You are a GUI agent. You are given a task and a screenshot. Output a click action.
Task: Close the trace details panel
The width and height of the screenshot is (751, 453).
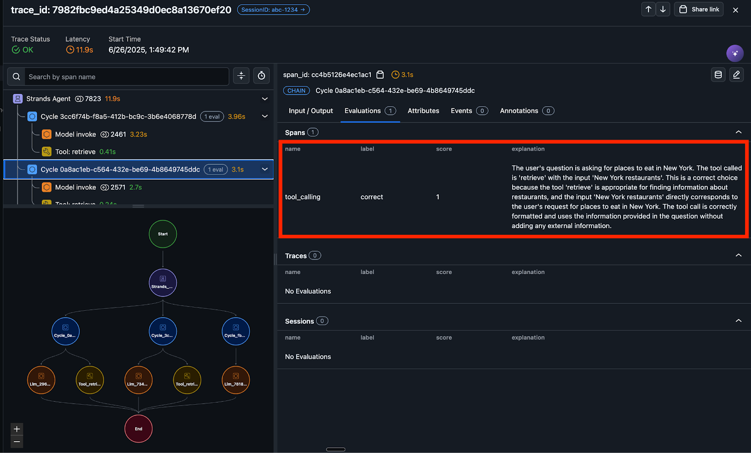pos(736,10)
